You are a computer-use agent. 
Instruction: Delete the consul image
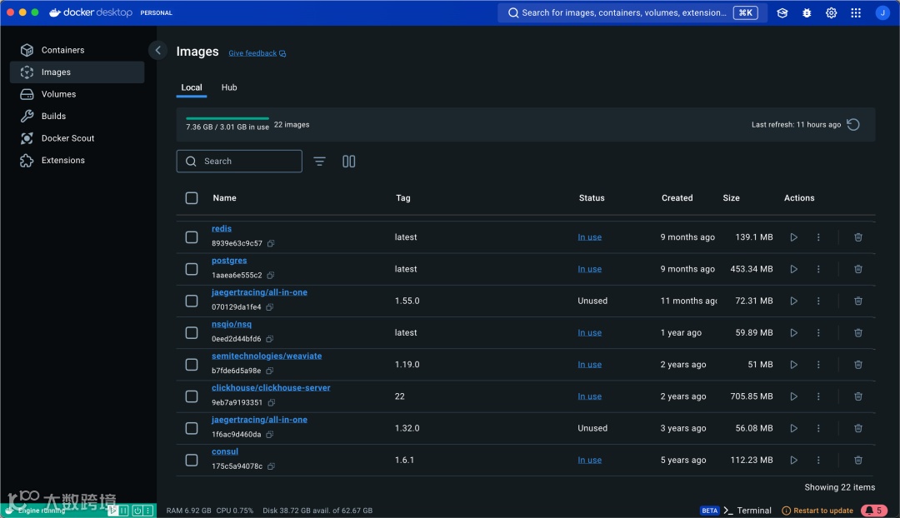pos(858,460)
